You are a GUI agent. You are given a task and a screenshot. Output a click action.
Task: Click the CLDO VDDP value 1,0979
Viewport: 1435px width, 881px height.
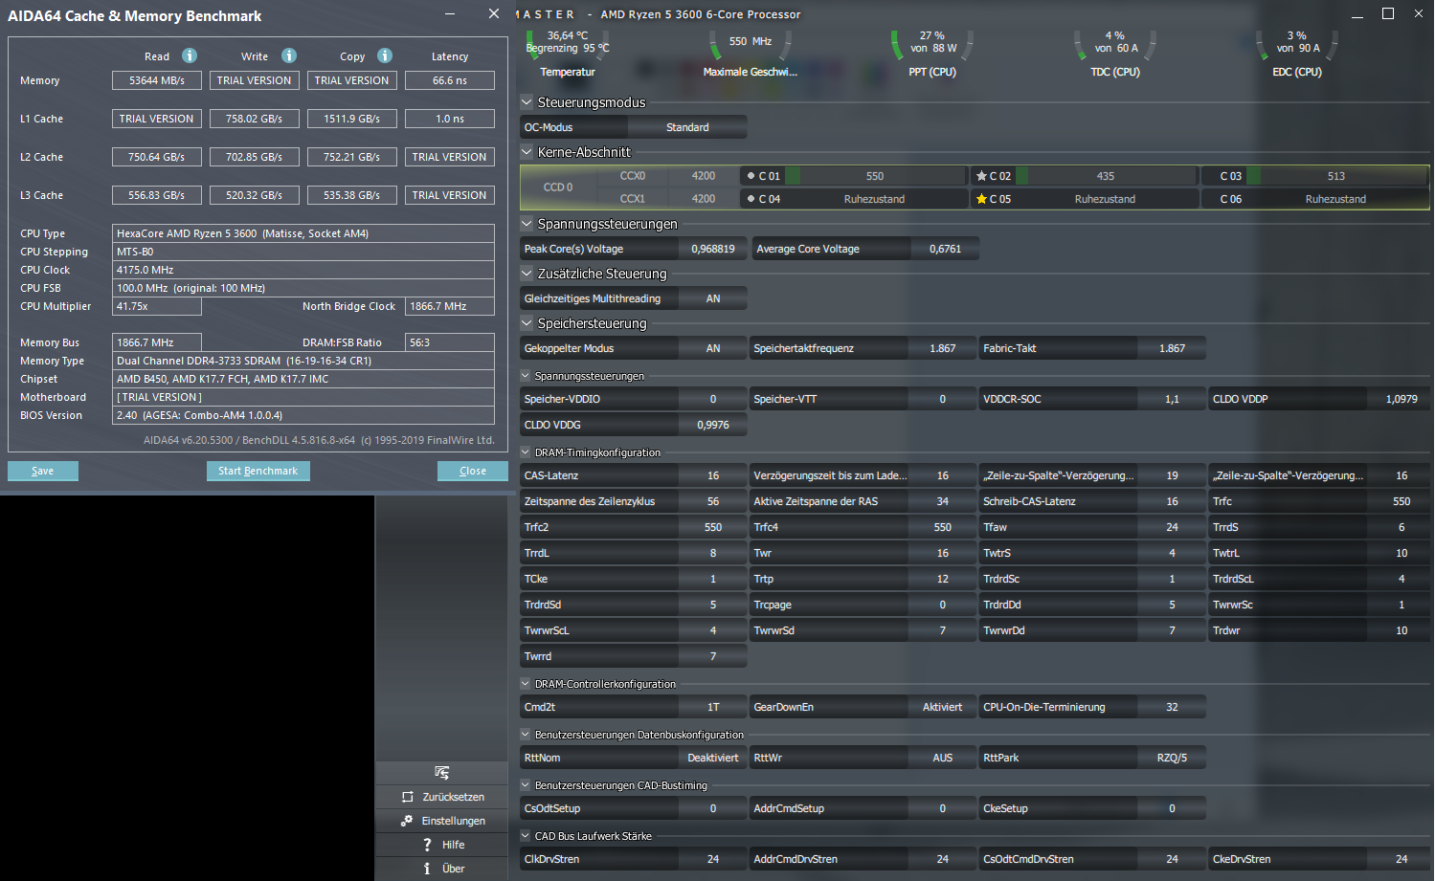click(1401, 399)
